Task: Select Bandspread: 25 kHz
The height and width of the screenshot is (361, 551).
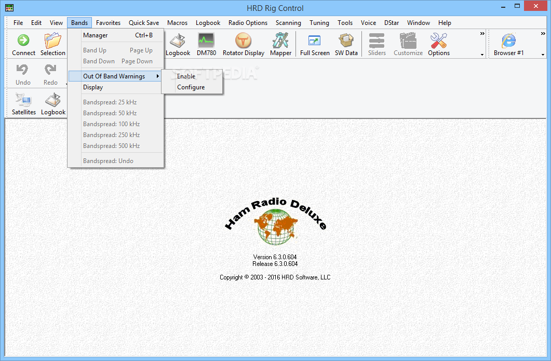Action: pos(116,102)
